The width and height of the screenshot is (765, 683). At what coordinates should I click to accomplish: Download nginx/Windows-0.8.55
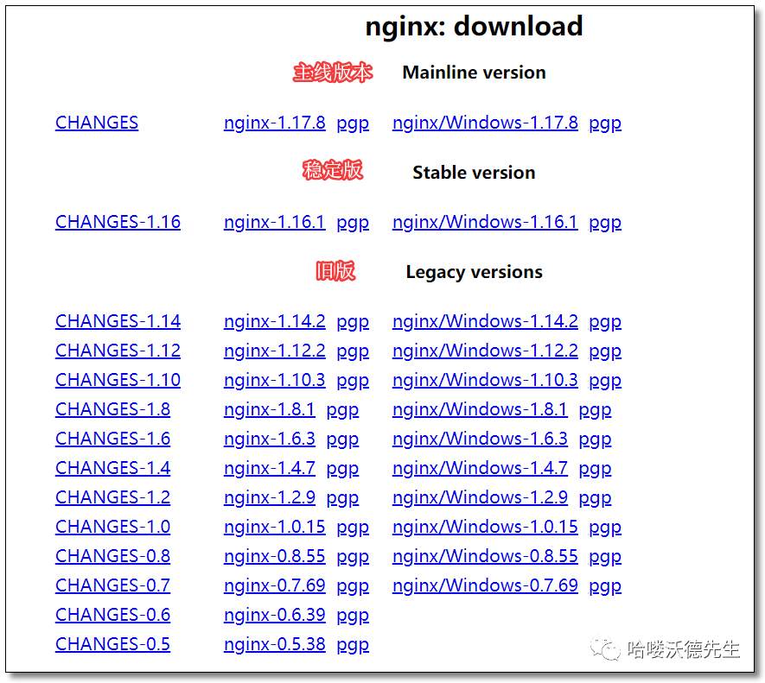[485, 557]
